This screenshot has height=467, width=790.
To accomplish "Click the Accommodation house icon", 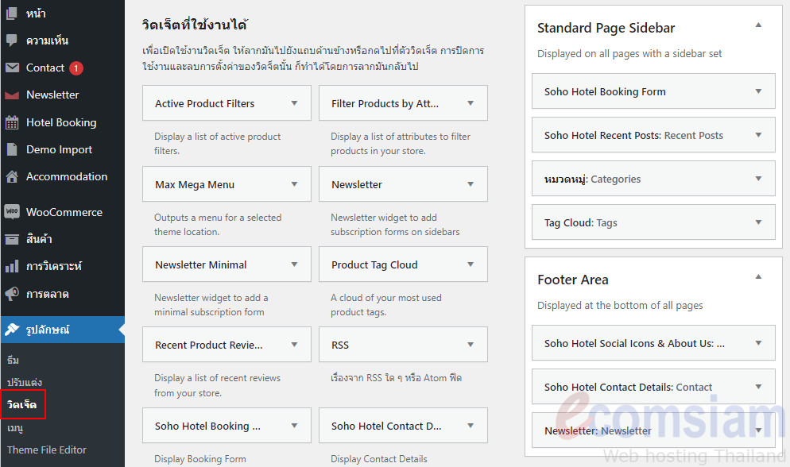I will click(x=12, y=176).
